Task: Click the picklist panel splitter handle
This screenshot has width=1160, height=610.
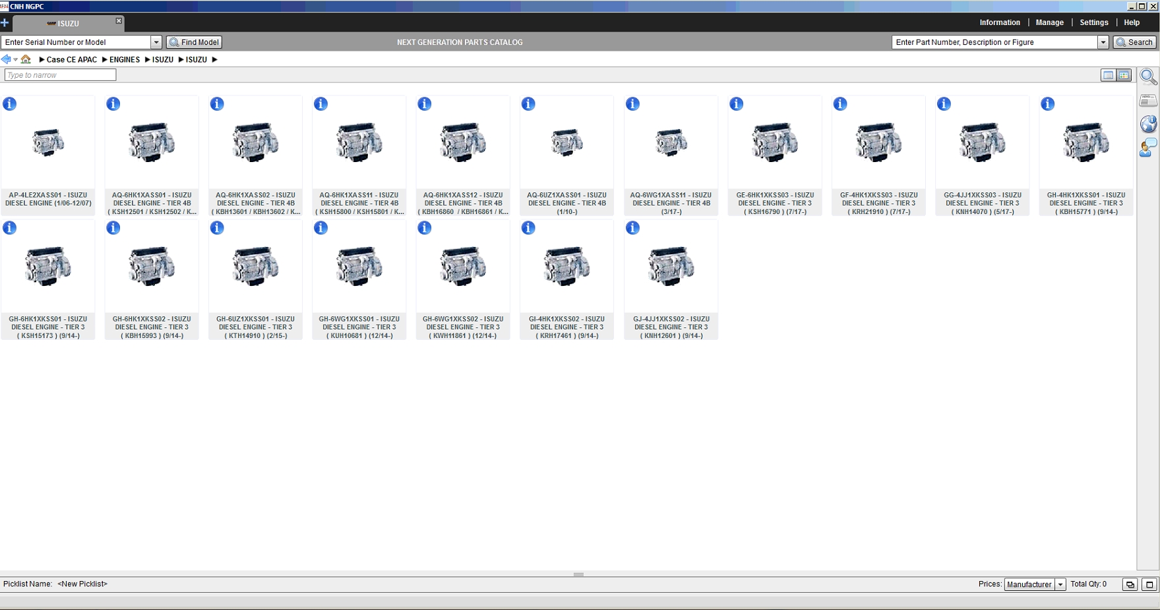Action: [578, 574]
